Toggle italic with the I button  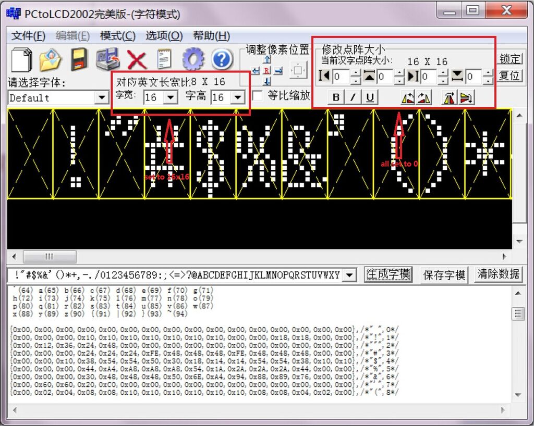(353, 97)
